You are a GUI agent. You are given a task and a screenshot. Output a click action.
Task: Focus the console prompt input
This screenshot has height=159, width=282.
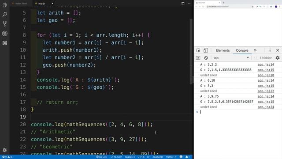pyautogui.click(x=240, y=112)
